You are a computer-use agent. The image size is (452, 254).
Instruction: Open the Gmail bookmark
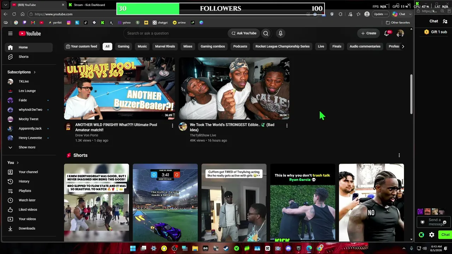[33, 23]
